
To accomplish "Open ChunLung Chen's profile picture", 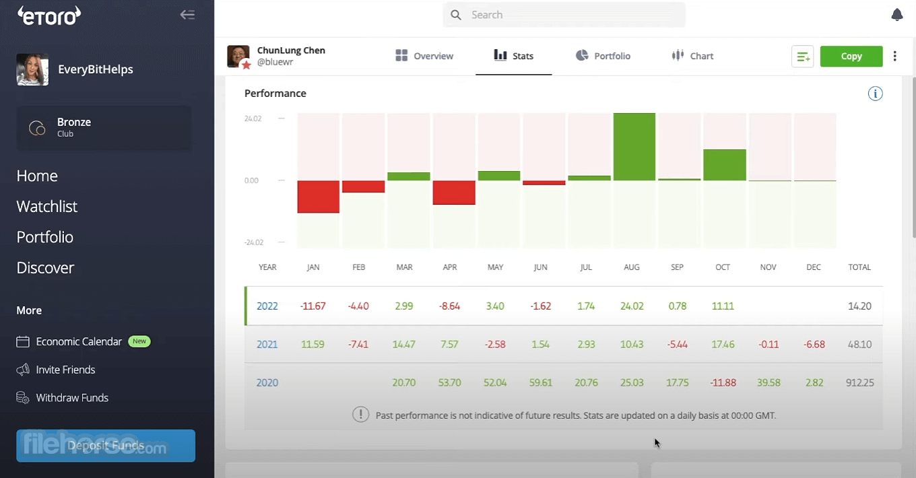I will 238,57.
